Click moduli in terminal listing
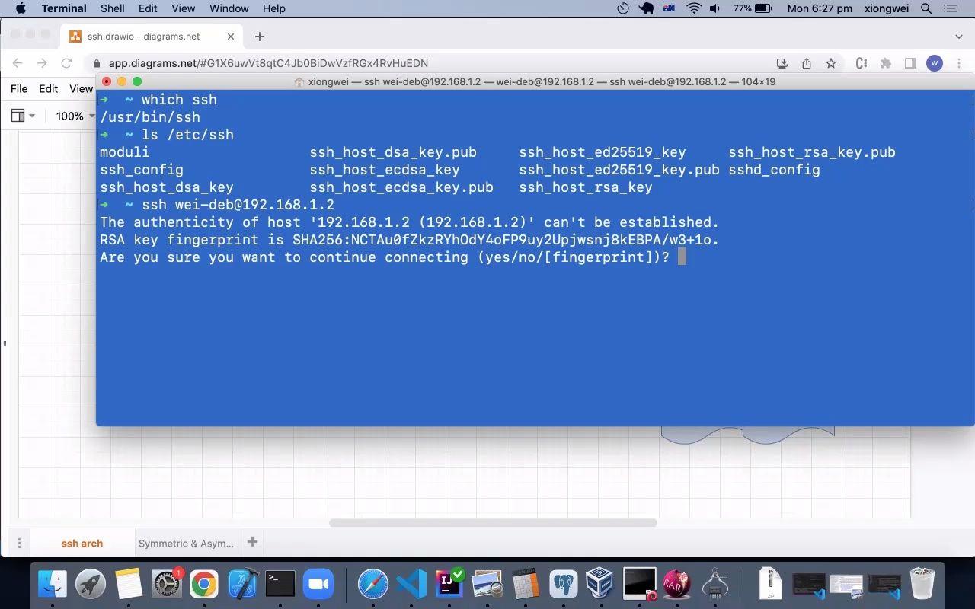 125,152
